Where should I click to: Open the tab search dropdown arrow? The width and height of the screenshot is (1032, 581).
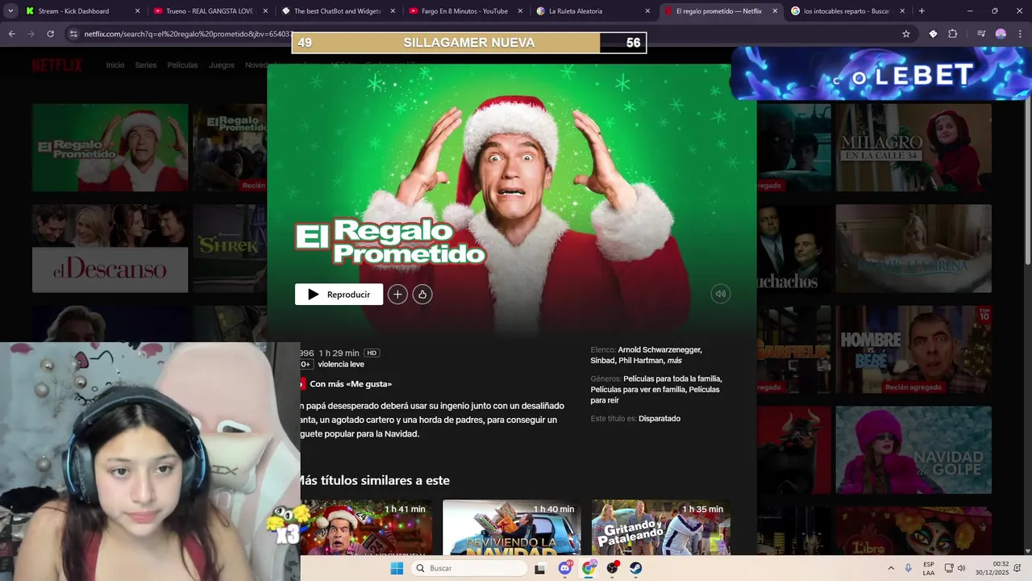coord(10,11)
